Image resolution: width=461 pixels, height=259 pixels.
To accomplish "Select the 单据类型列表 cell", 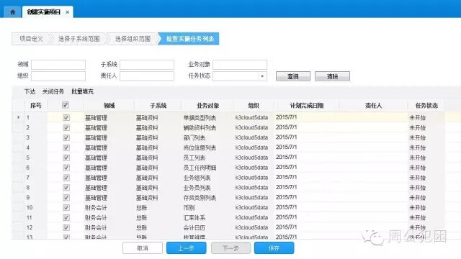I will coord(200,118).
